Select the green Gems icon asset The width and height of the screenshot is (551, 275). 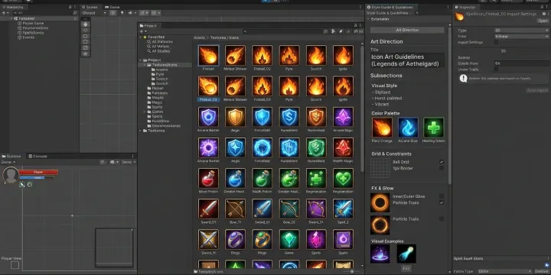[289, 240]
